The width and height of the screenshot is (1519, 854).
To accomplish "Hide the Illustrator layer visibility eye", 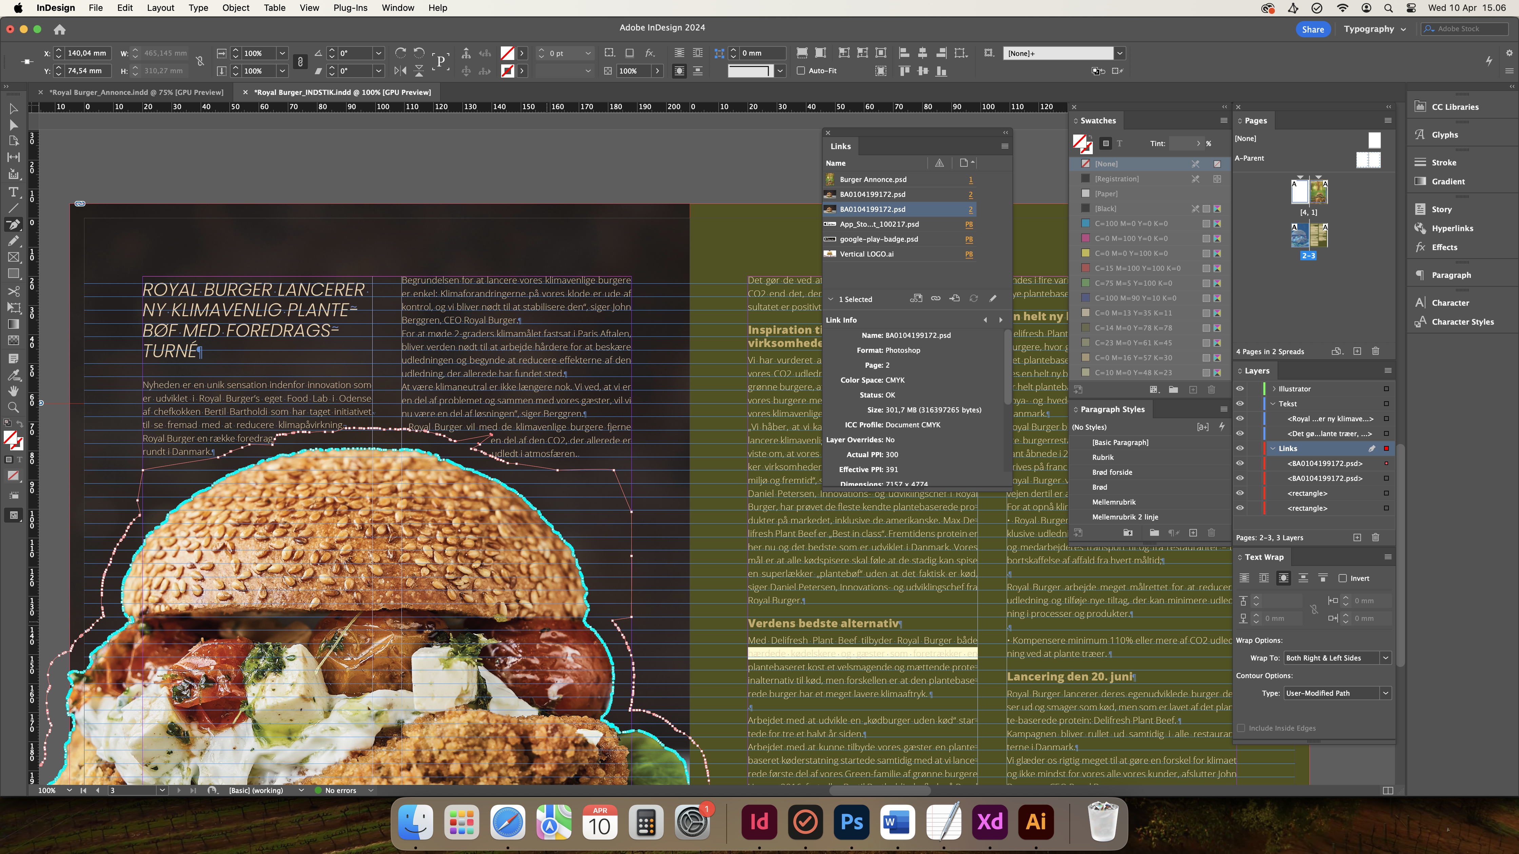I will point(1240,388).
